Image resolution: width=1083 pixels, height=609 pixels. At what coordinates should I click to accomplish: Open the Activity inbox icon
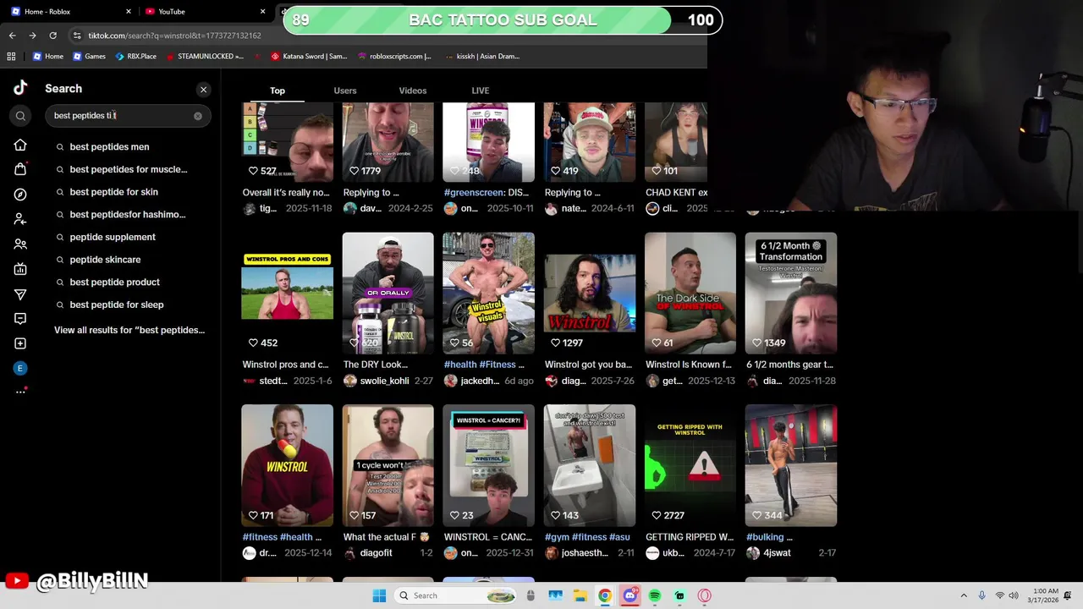pyautogui.click(x=20, y=319)
